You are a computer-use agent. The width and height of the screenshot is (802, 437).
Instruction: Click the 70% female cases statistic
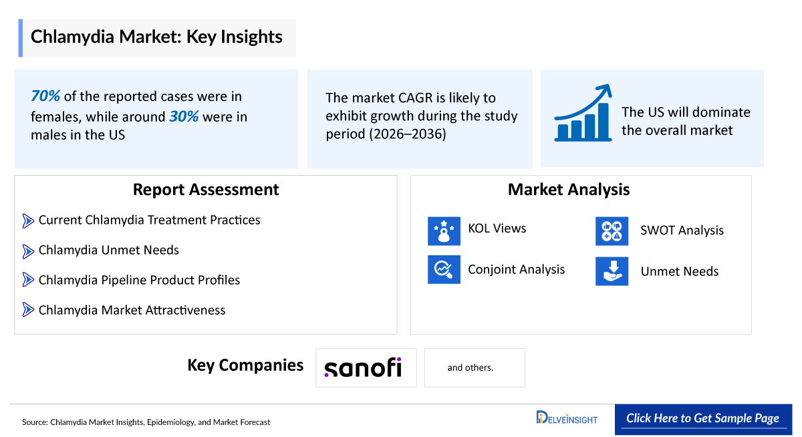45,96
